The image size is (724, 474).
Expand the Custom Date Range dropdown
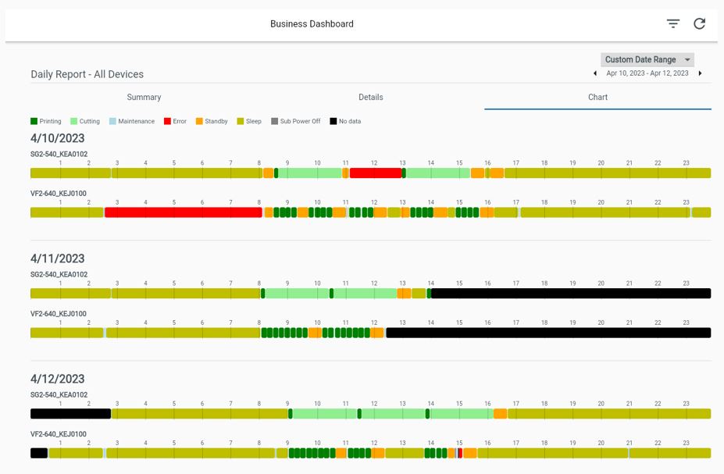pos(647,59)
